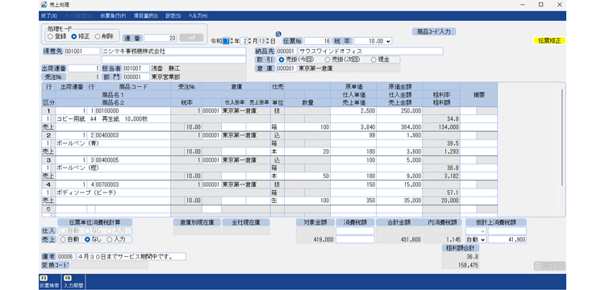
Task: Click the 担当者 code field 001007
Action: [x=136, y=68]
